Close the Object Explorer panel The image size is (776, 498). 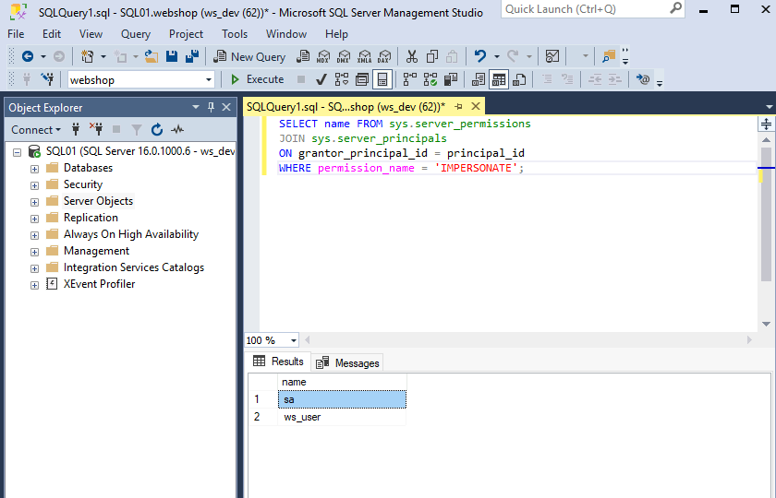coord(226,107)
